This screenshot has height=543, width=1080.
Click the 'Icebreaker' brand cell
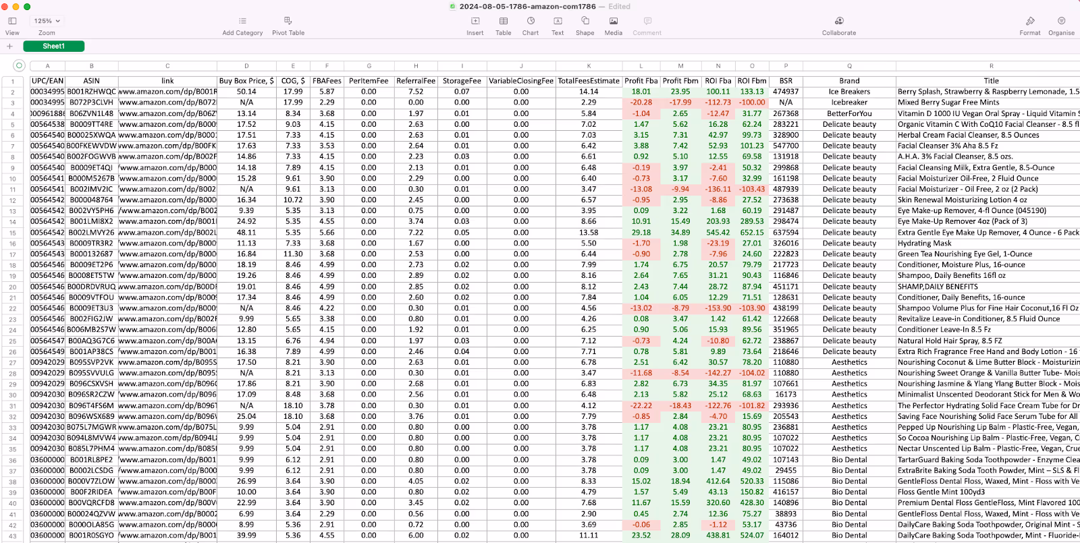(849, 103)
